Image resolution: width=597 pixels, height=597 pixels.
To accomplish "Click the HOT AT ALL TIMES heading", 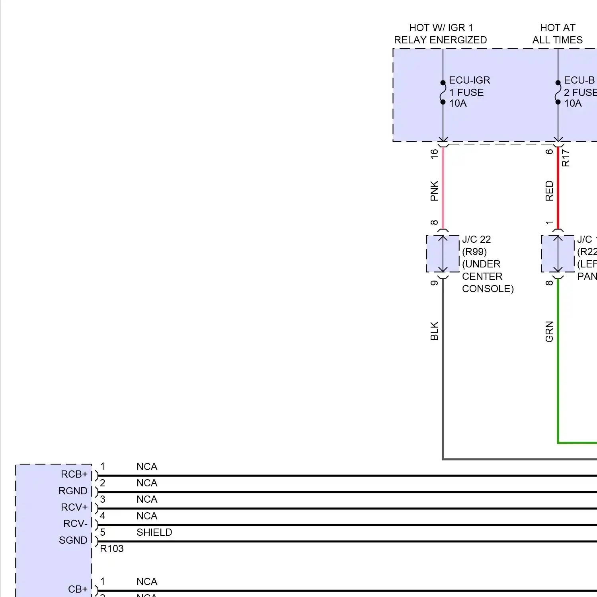I will point(558,34).
